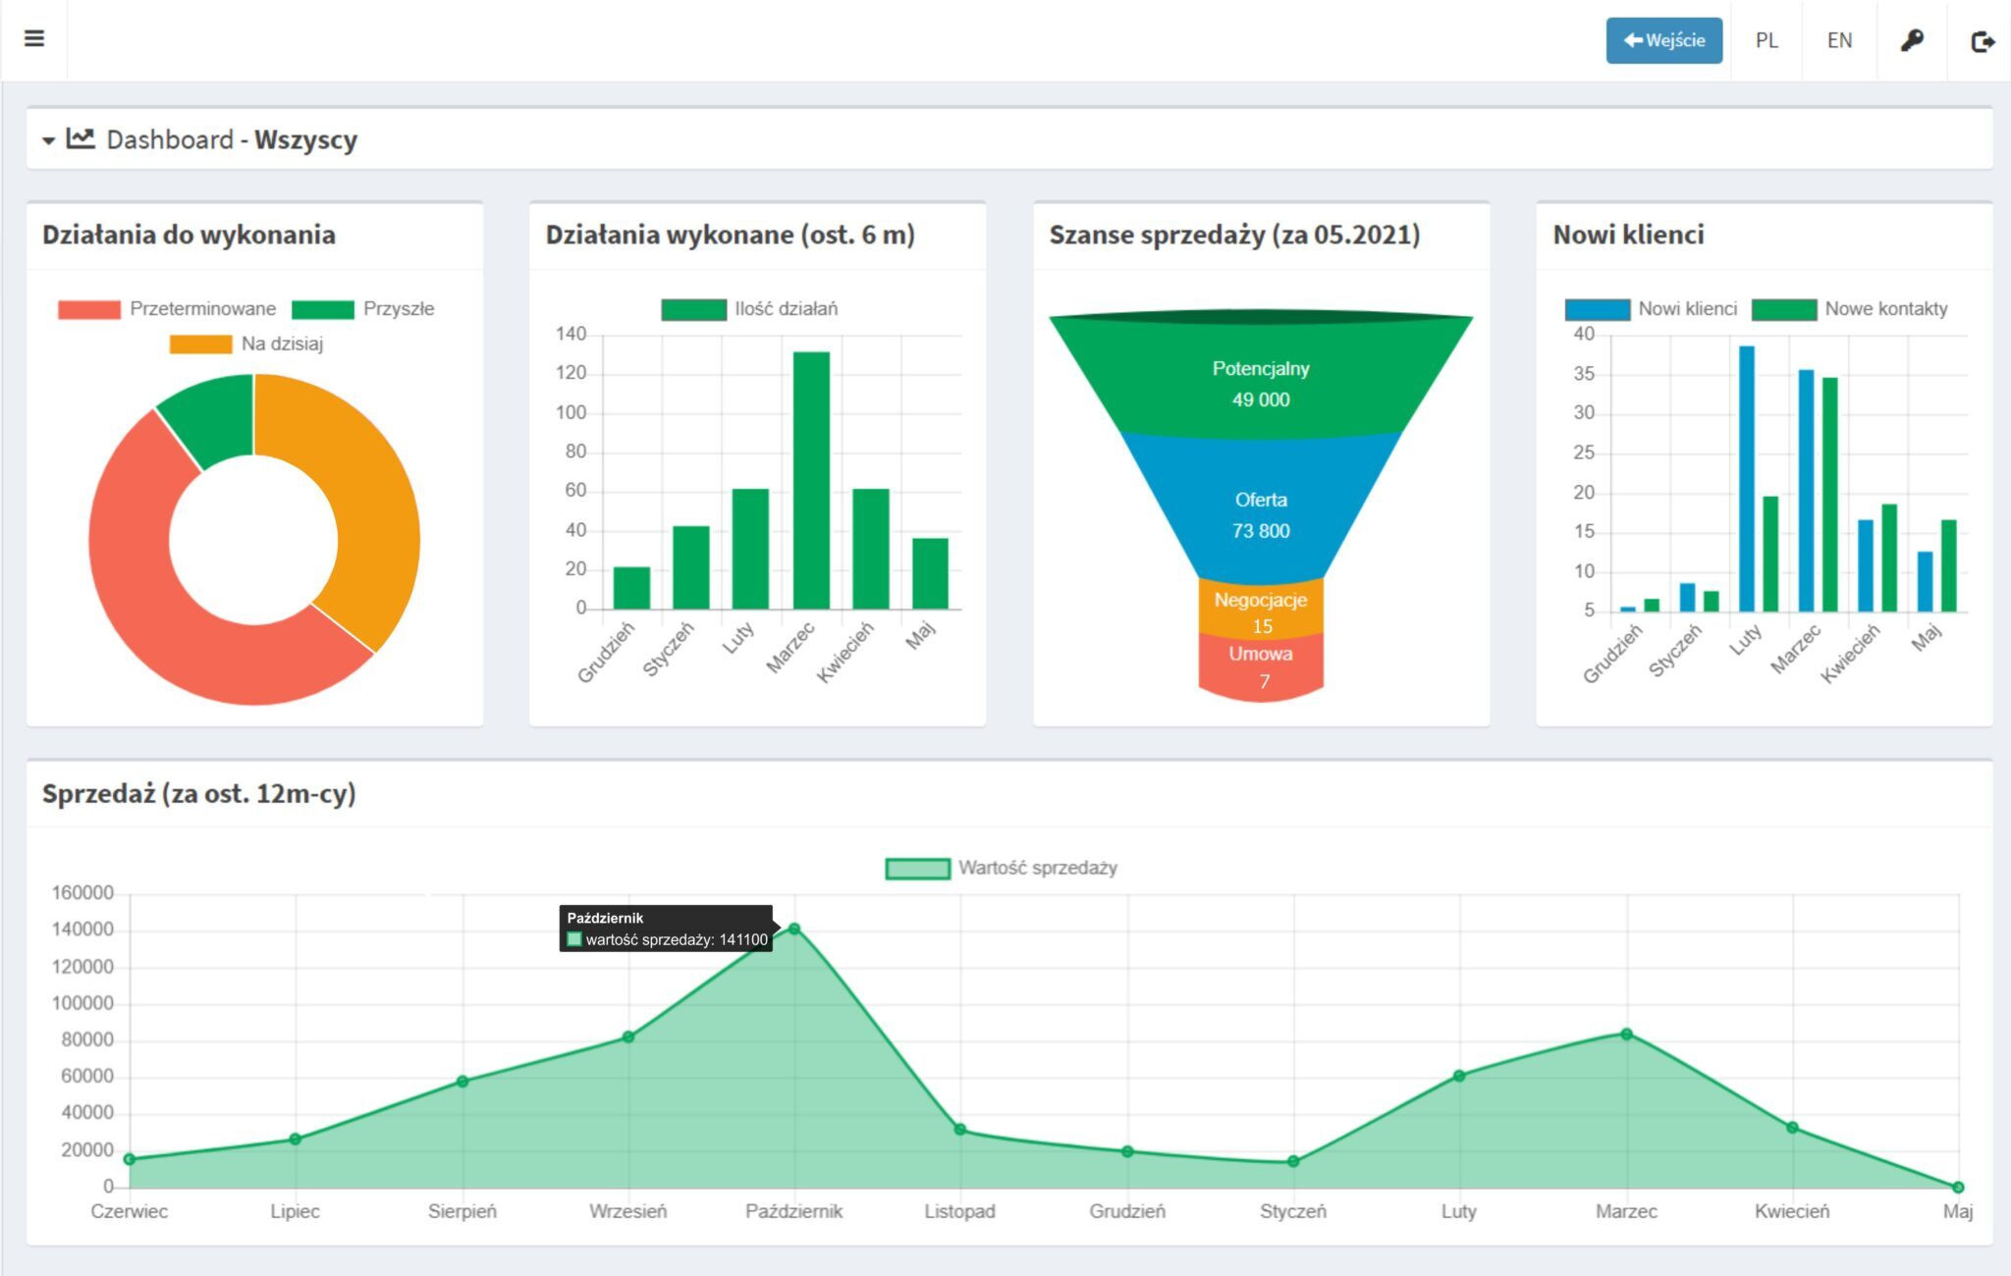
Task: Toggle Nowe kontakty legend item
Action: point(1850,309)
